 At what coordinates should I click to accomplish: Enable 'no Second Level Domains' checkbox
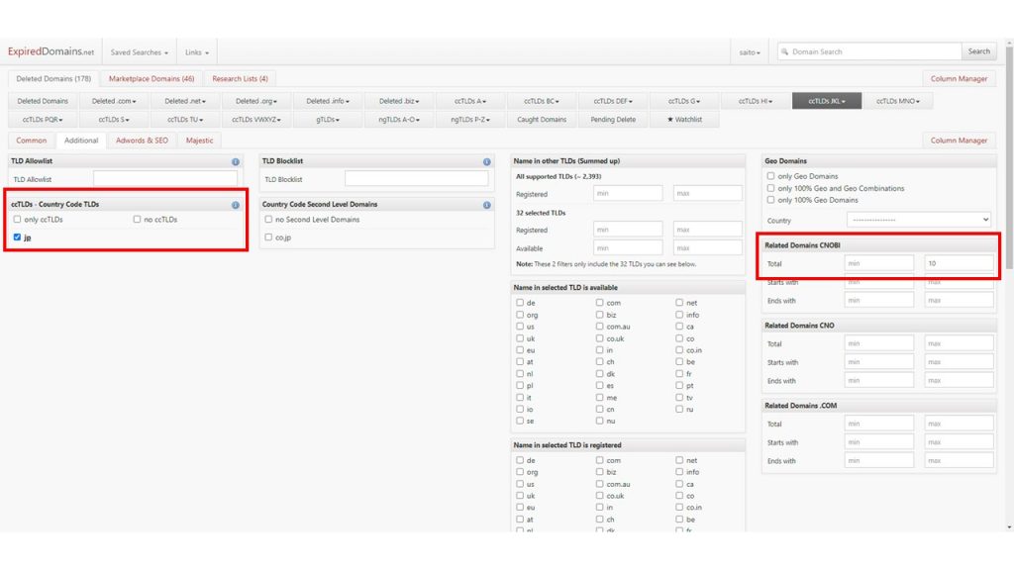pos(268,220)
